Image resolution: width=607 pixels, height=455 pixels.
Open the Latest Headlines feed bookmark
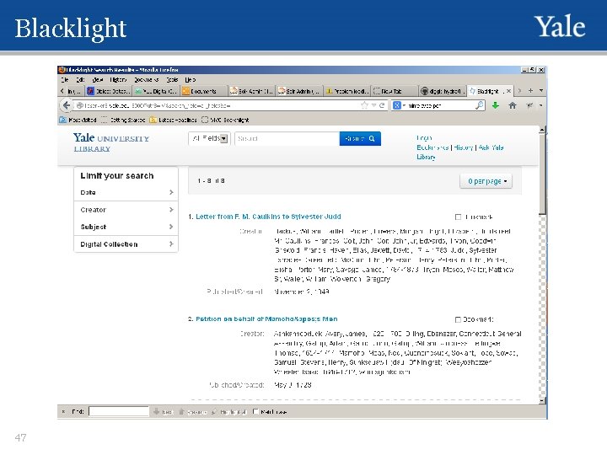click(x=173, y=120)
